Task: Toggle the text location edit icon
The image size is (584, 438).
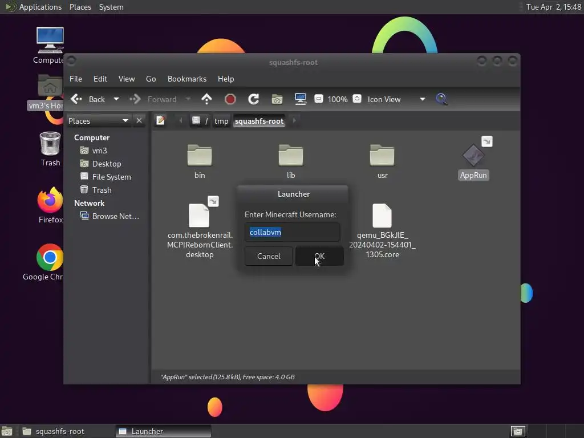Action: tap(160, 121)
